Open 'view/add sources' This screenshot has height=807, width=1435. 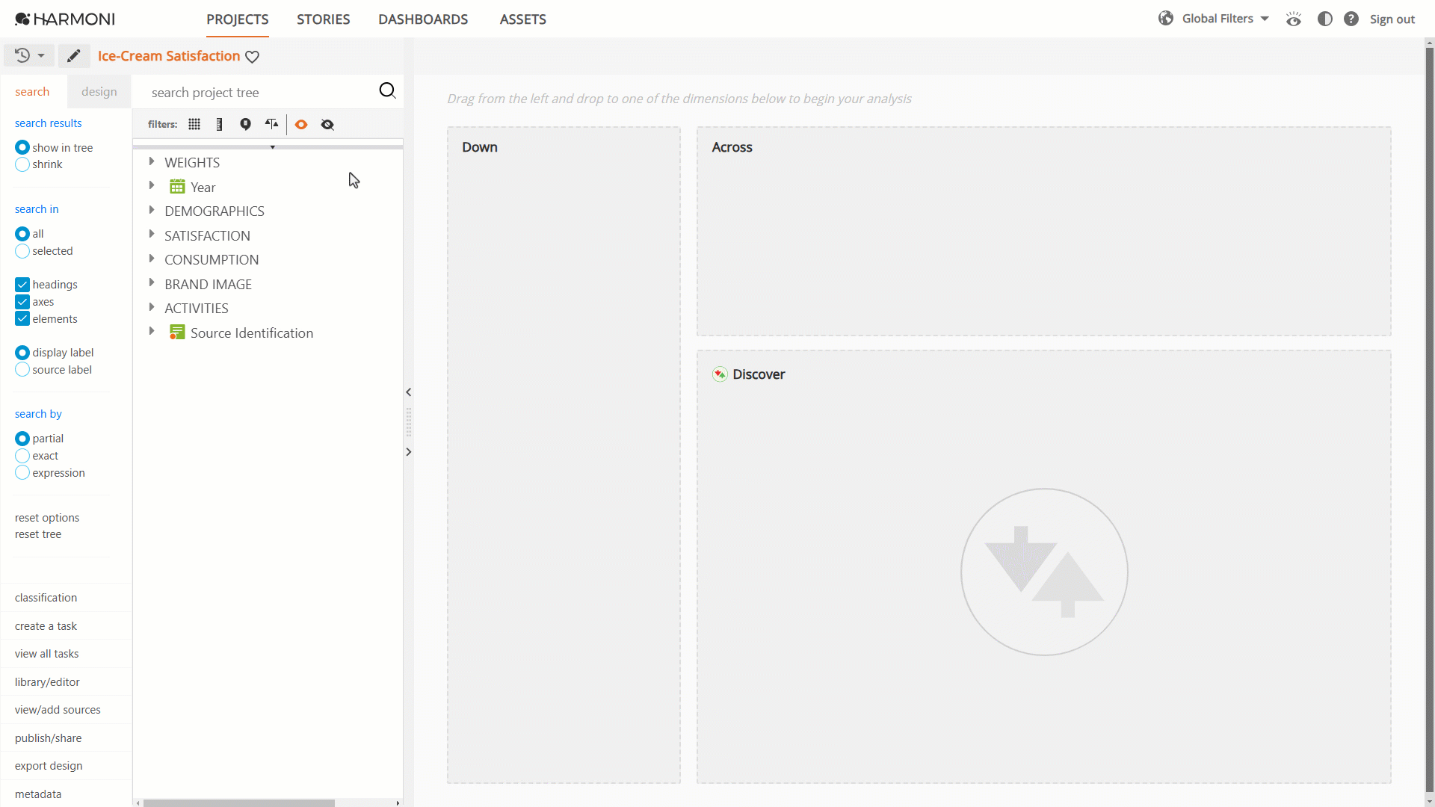[x=58, y=710]
